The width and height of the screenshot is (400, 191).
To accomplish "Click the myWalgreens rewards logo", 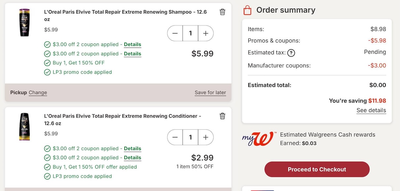I will [258, 139].
